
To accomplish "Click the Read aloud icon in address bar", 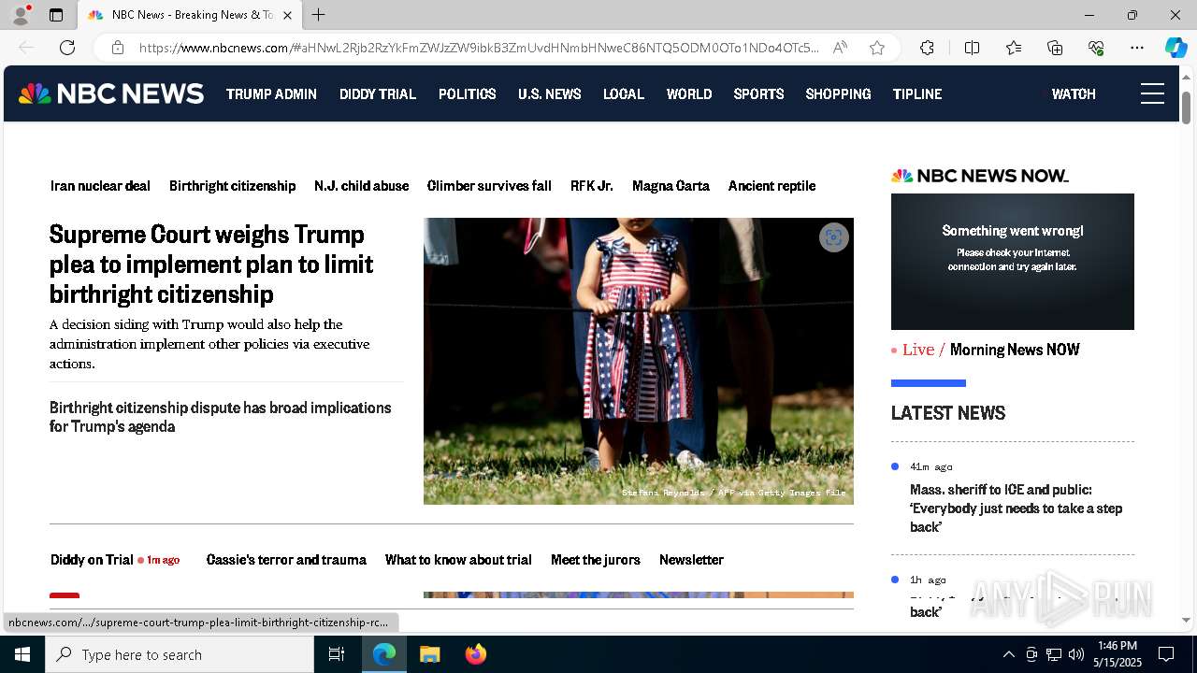I will click(x=840, y=48).
